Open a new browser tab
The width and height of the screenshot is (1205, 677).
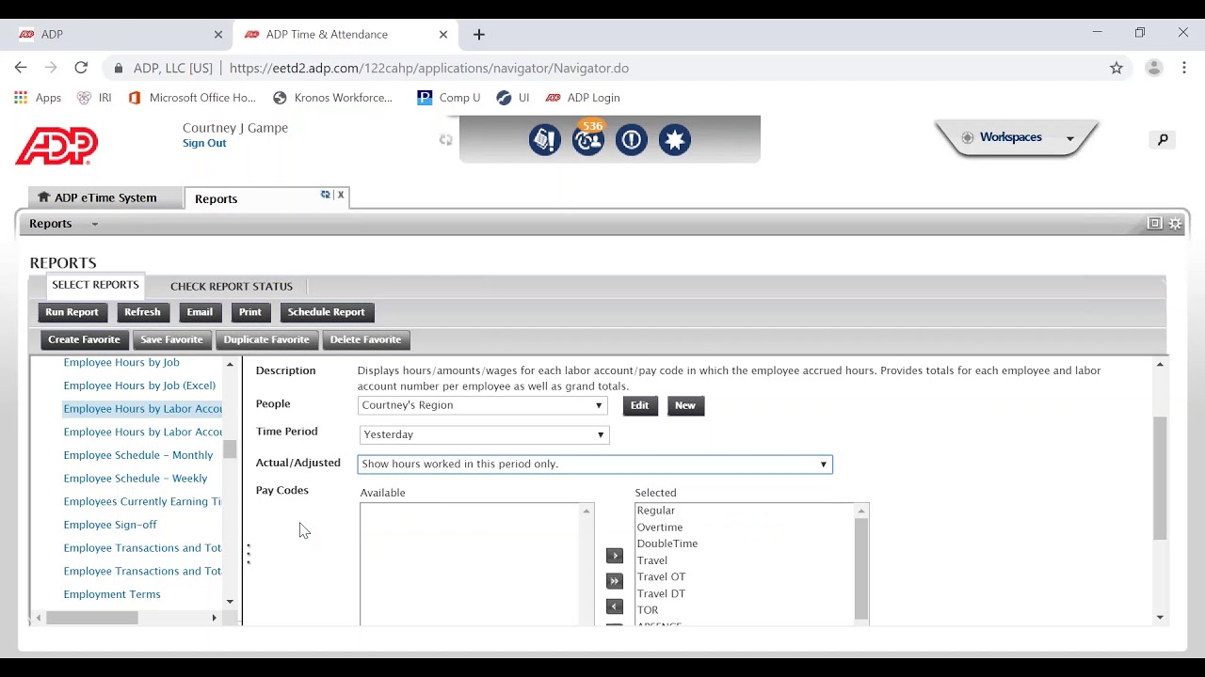tap(479, 35)
